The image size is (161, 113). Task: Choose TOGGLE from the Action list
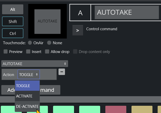27,86
